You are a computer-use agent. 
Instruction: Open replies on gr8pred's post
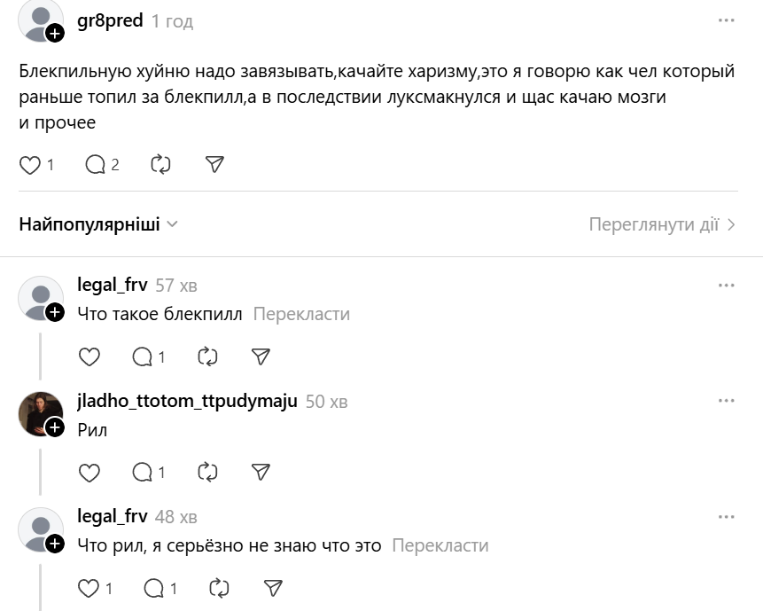(x=96, y=164)
